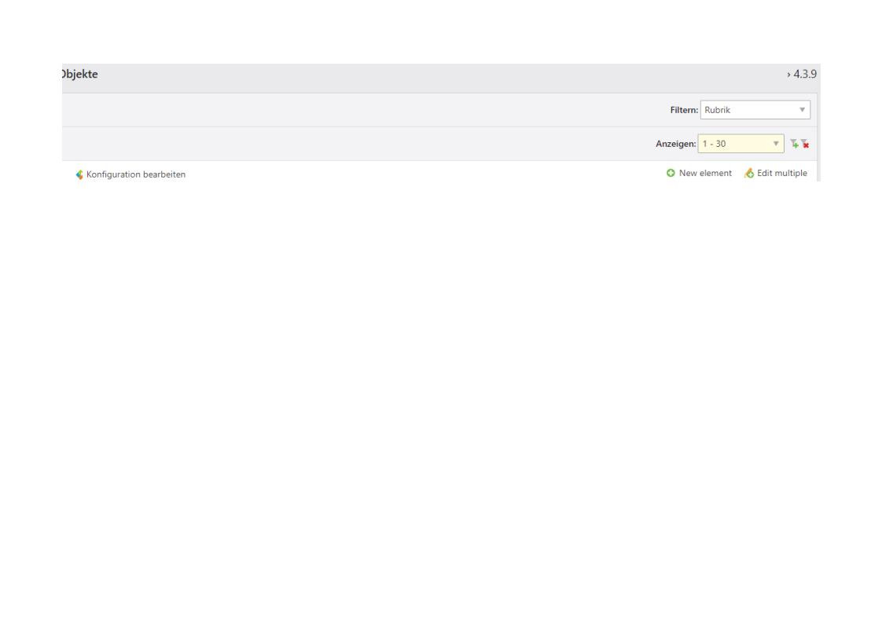Open the Rubrik filter dropdown
Screen dimensions: 882x623
755,111
